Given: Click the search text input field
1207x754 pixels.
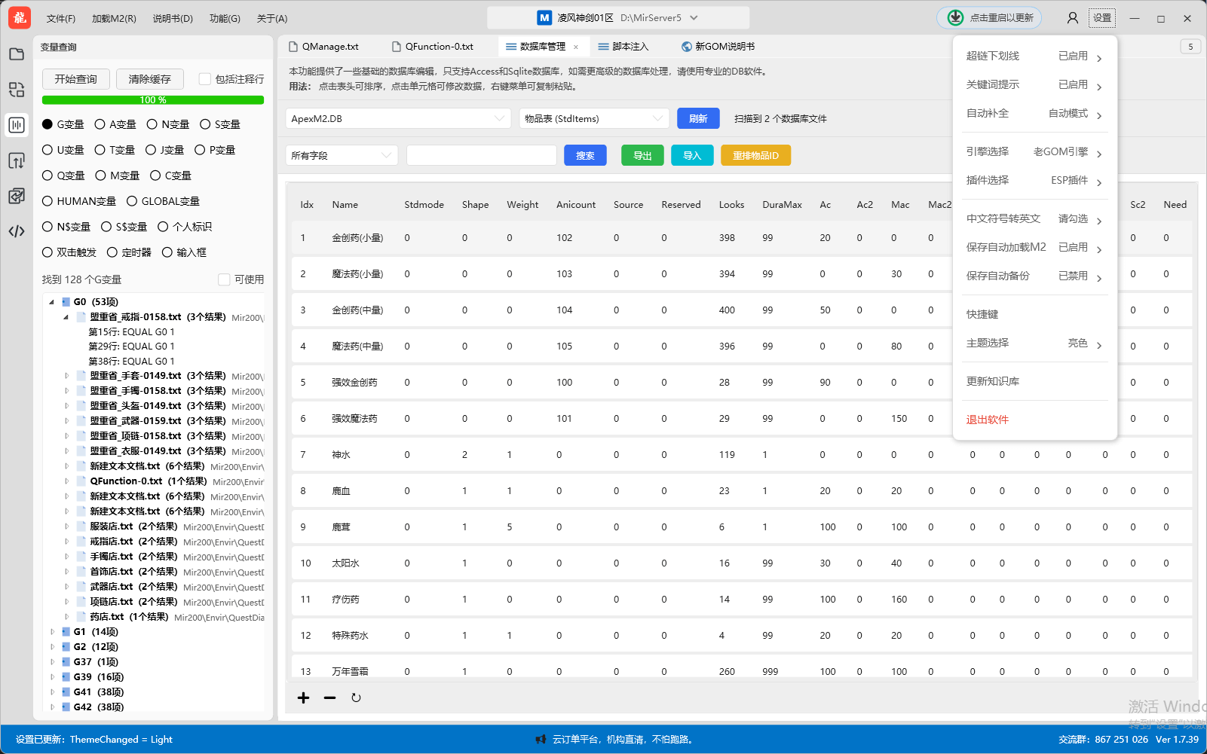Looking at the screenshot, I should [x=481, y=156].
